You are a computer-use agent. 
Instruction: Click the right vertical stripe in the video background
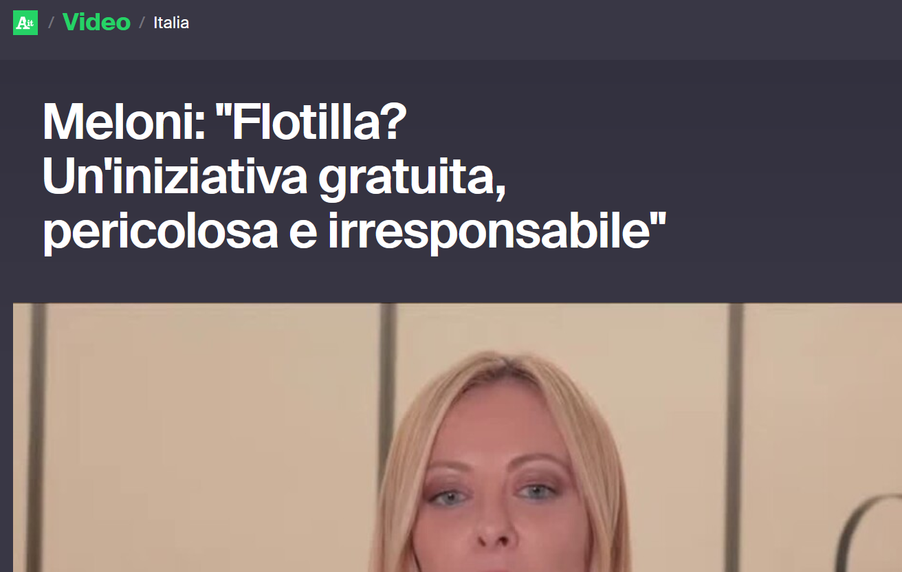736,437
